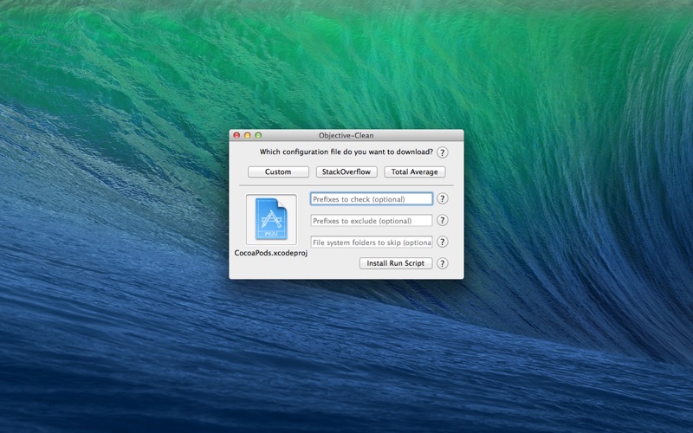Open help beside Install Run Script

pyautogui.click(x=442, y=263)
